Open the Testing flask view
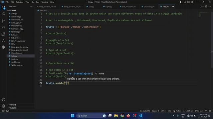 pos(3,40)
